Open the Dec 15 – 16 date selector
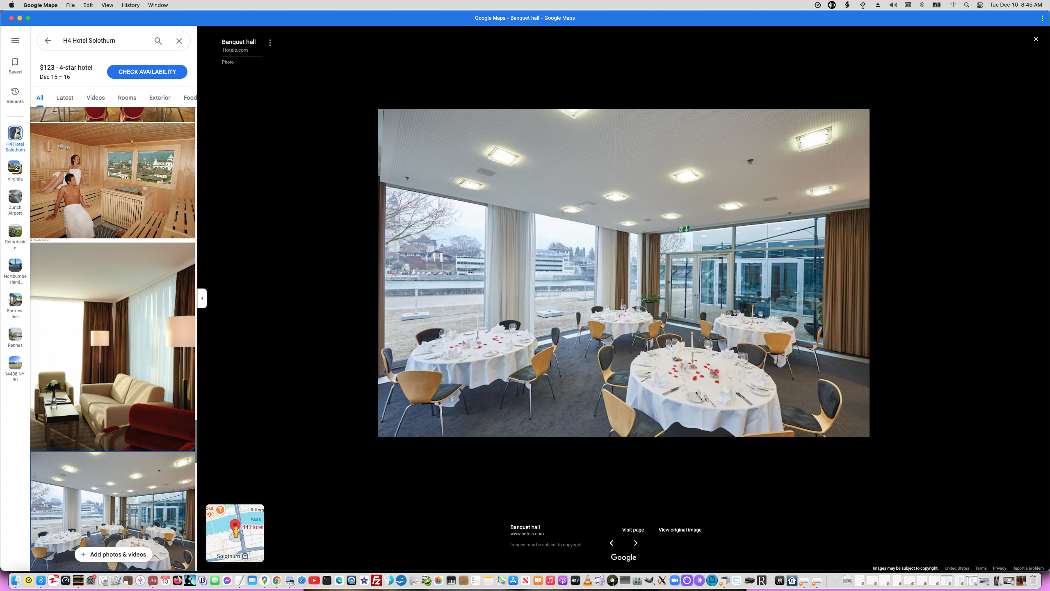Image resolution: width=1050 pixels, height=591 pixels. (55, 77)
